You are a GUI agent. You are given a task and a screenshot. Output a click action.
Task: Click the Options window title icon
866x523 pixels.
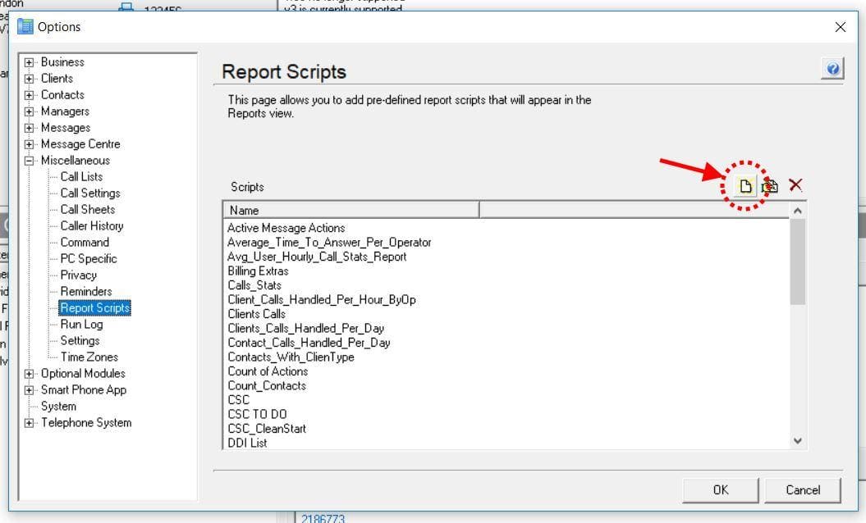click(25, 26)
